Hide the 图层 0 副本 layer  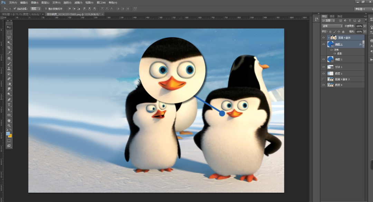coord(323,38)
